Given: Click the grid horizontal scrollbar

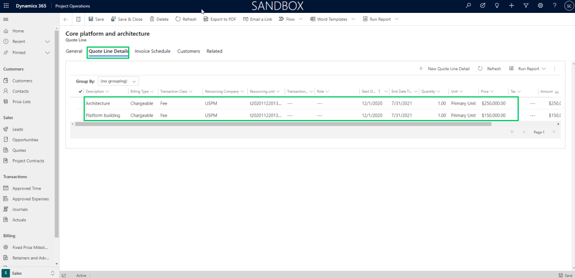Looking at the screenshot, I should click(281, 124).
